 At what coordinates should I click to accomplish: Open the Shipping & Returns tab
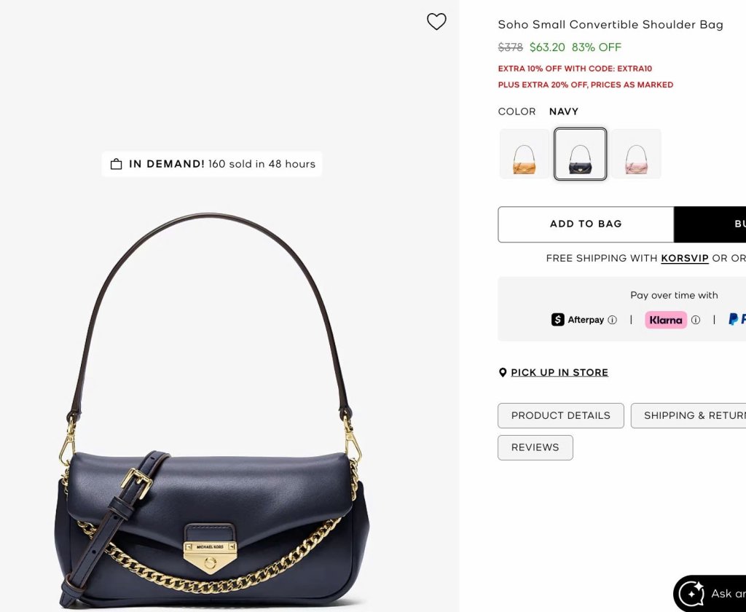tap(688, 415)
